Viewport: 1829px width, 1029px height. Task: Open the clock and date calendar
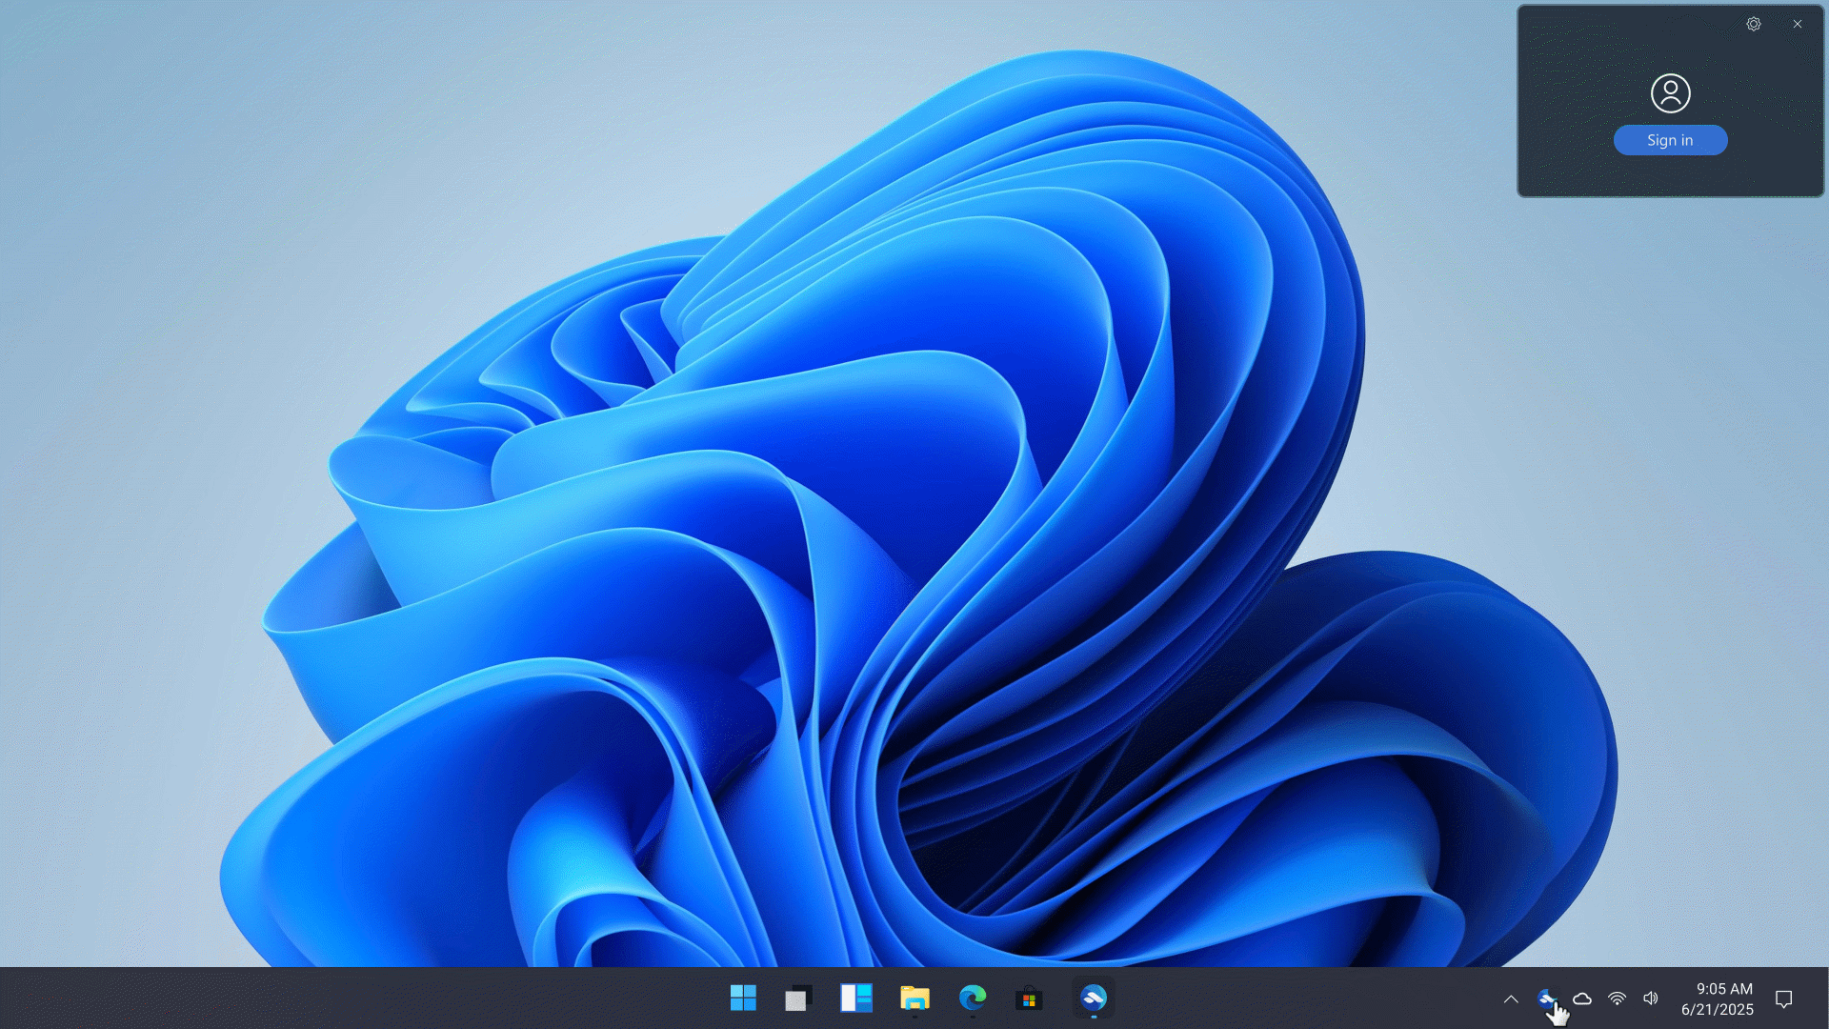coord(1717,999)
